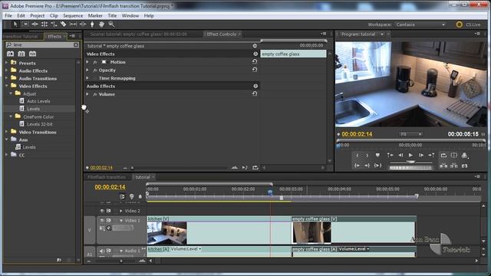491x276 pixels.
Task: Switch to Filmflash transition sequence tab
Action: (107, 177)
